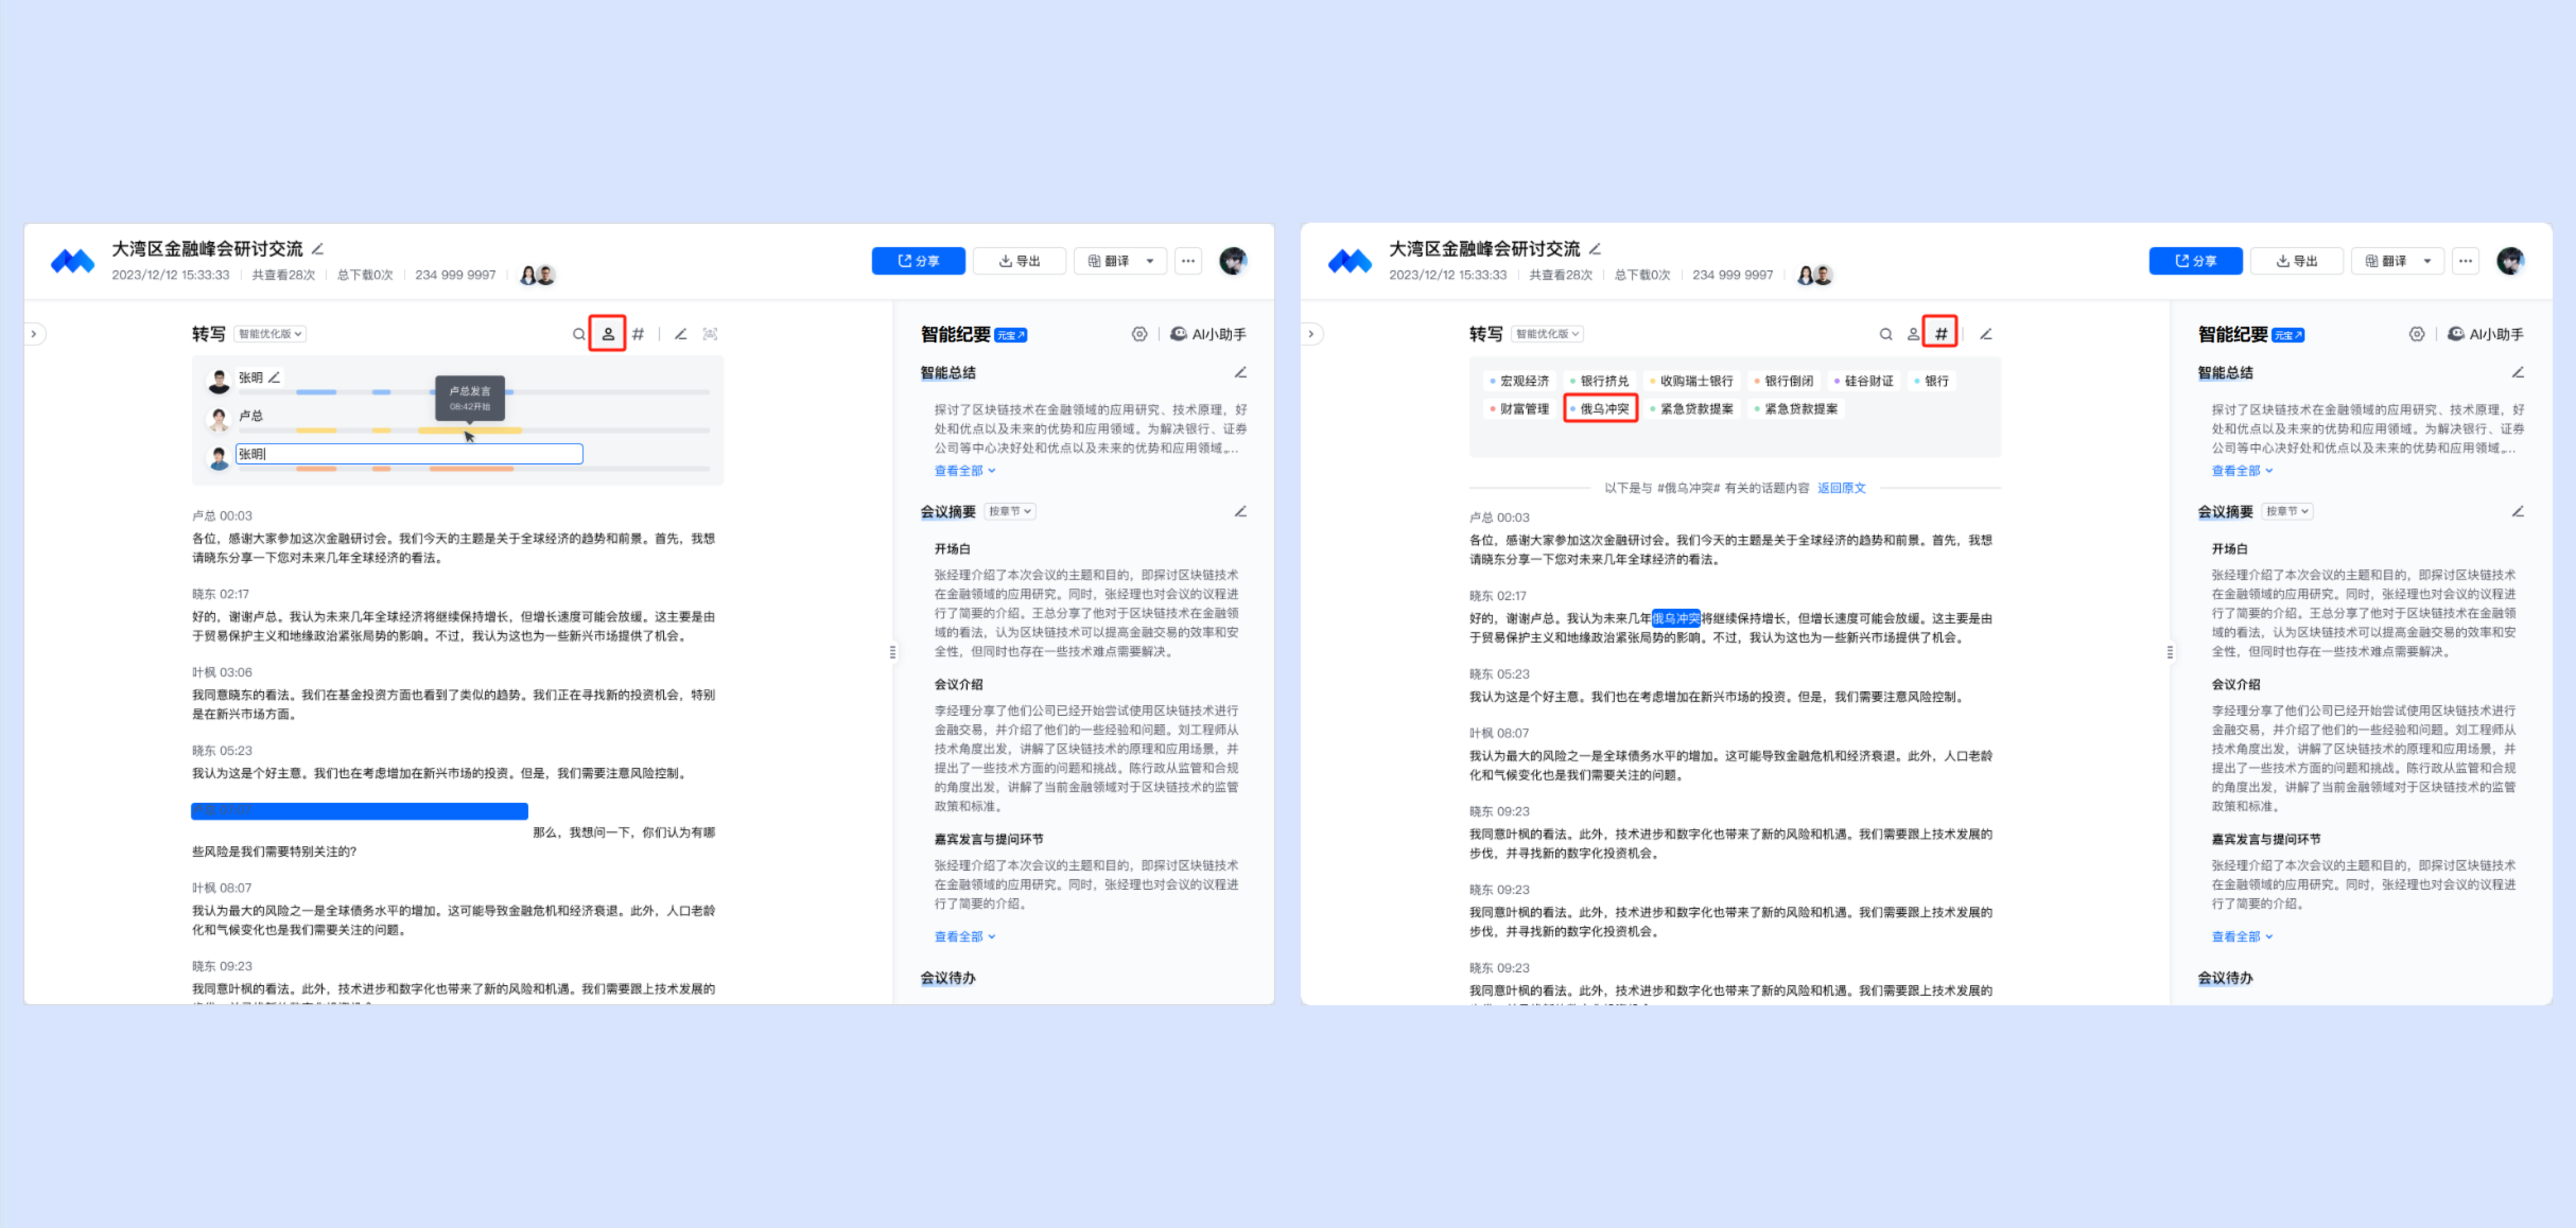This screenshot has height=1228, width=2576.
Task: Open the 翻译 dropdown arrow in left window
Action: click(1150, 261)
